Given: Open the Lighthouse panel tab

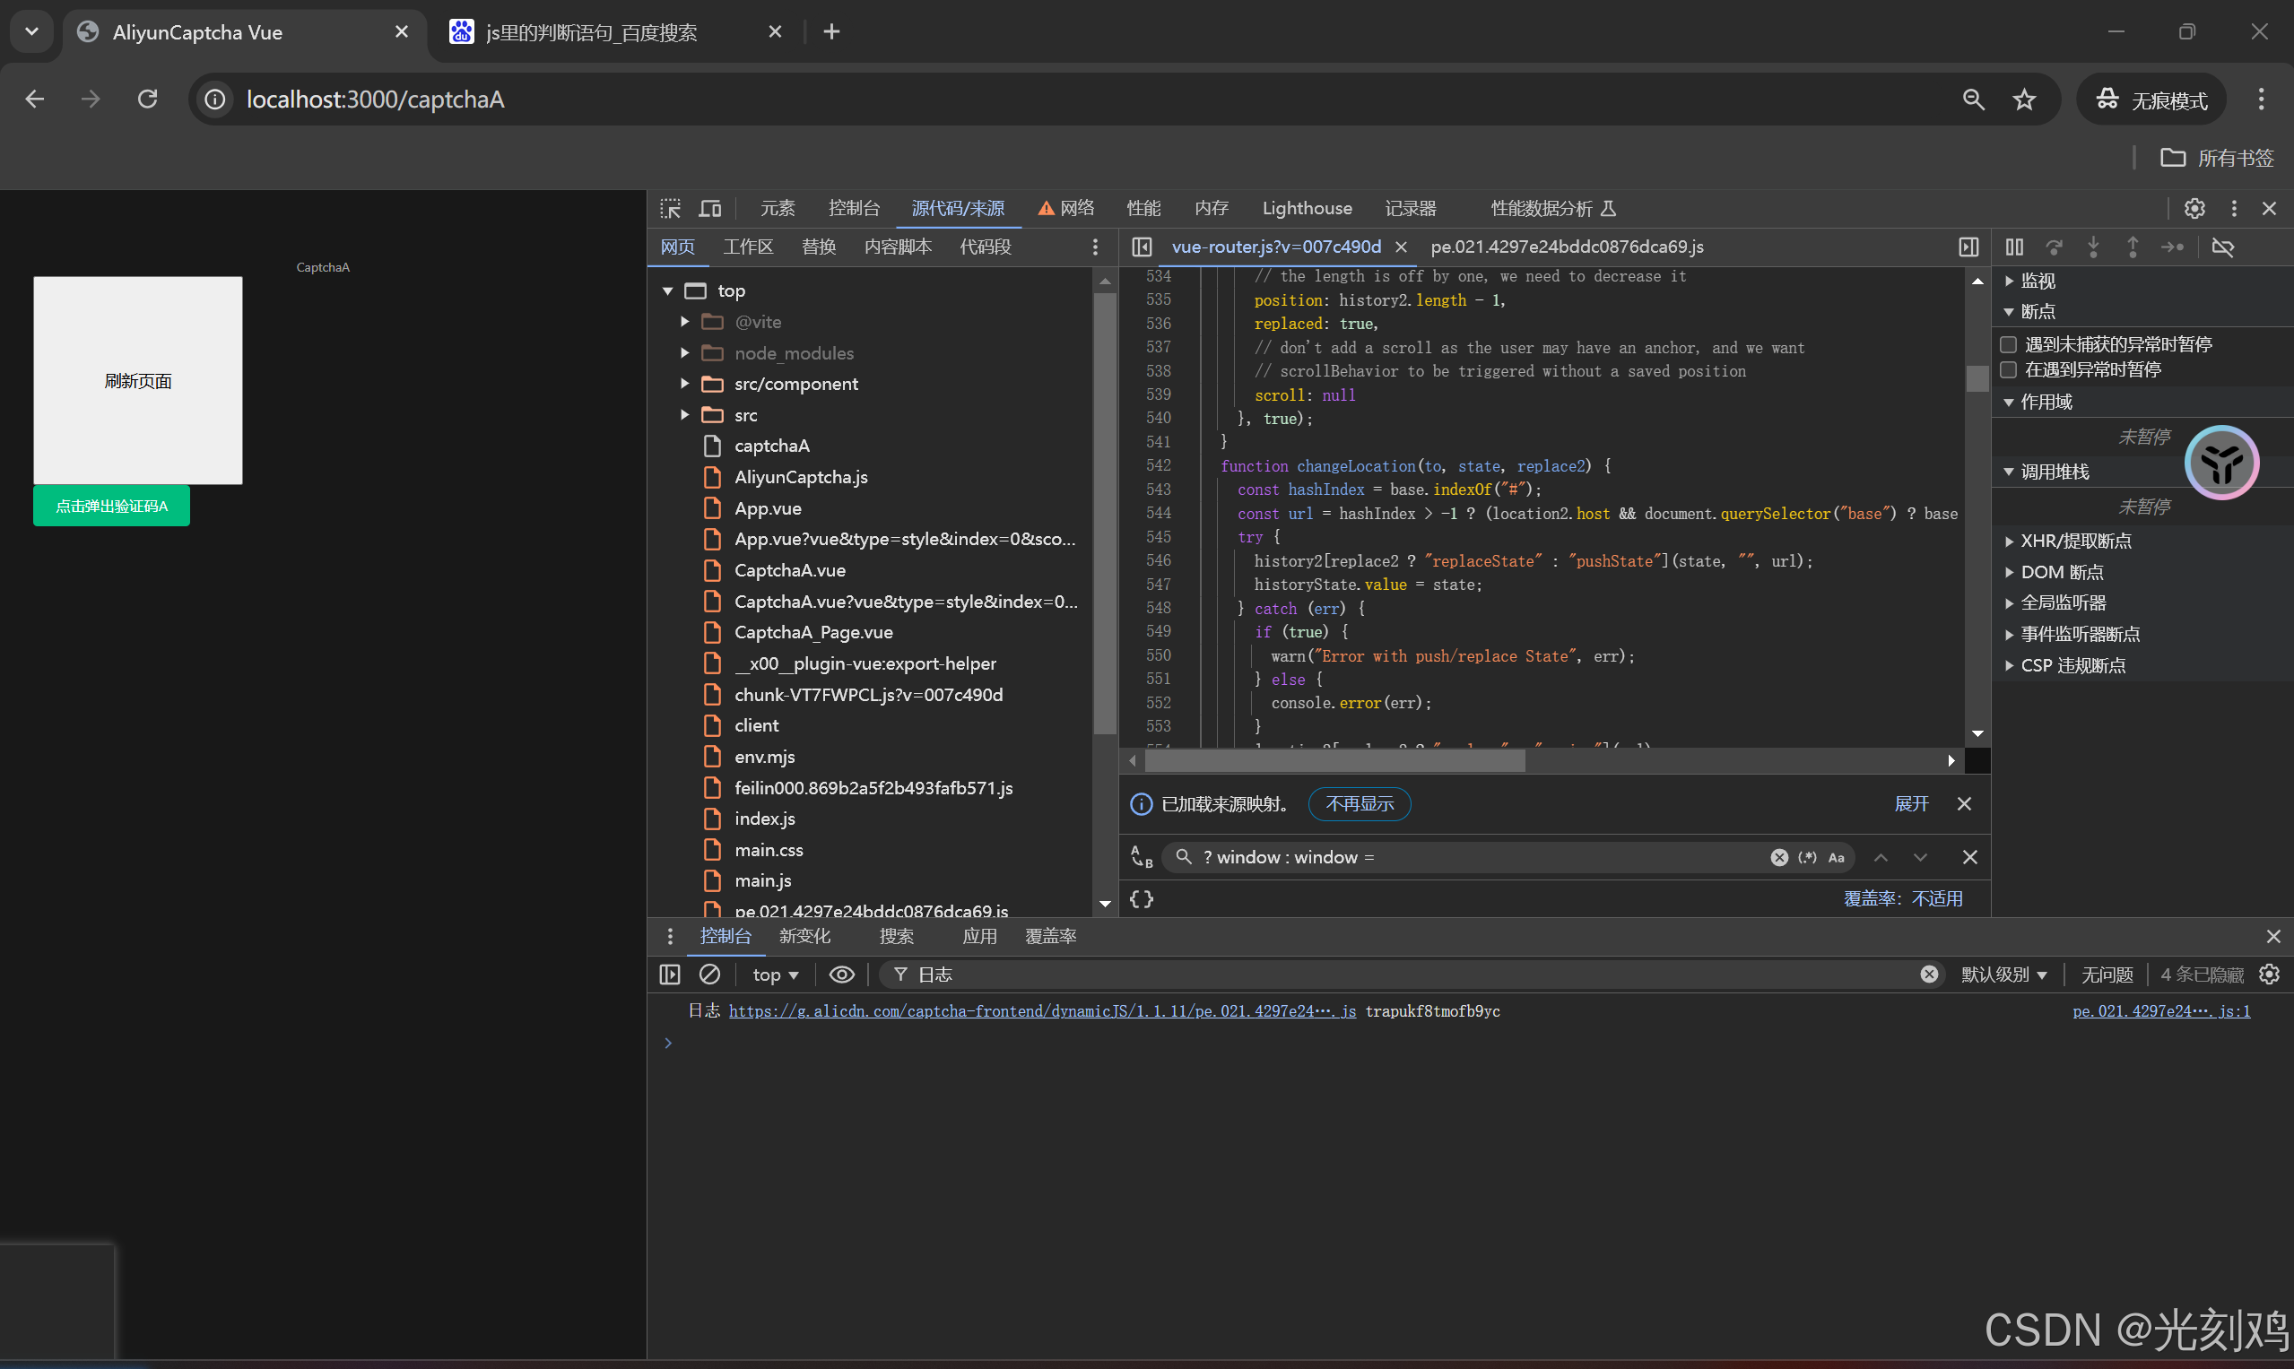Looking at the screenshot, I should (1307, 209).
